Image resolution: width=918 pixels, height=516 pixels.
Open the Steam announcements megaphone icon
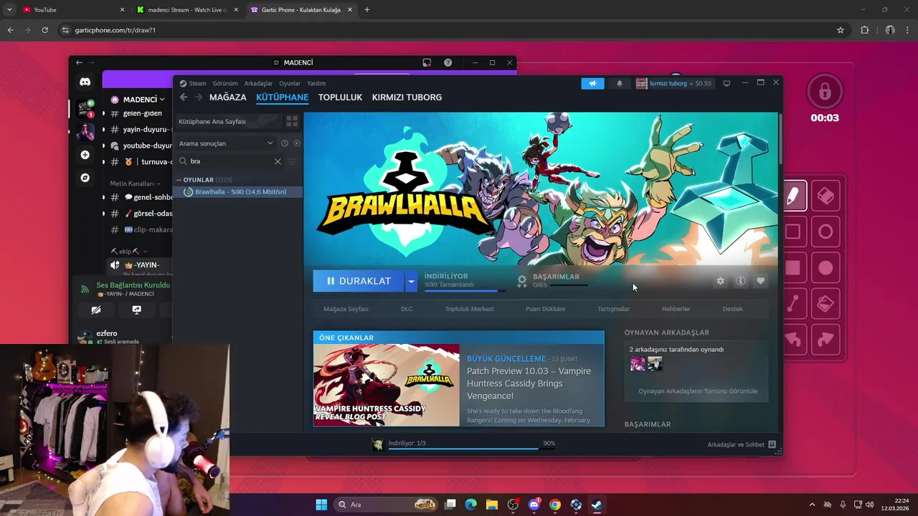(x=592, y=83)
